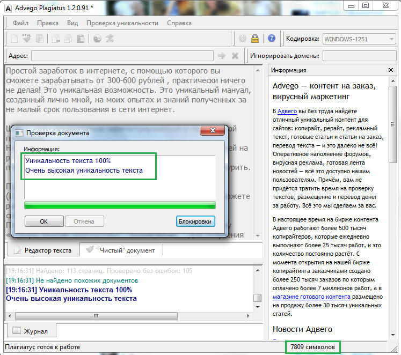Click the go arrow beside address field
Screen dimensions: 401x355
(x=221, y=56)
